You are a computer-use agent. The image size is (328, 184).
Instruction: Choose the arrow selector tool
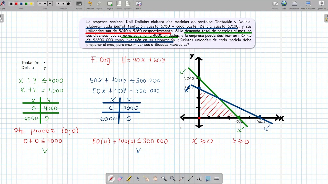tap(138, 179)
